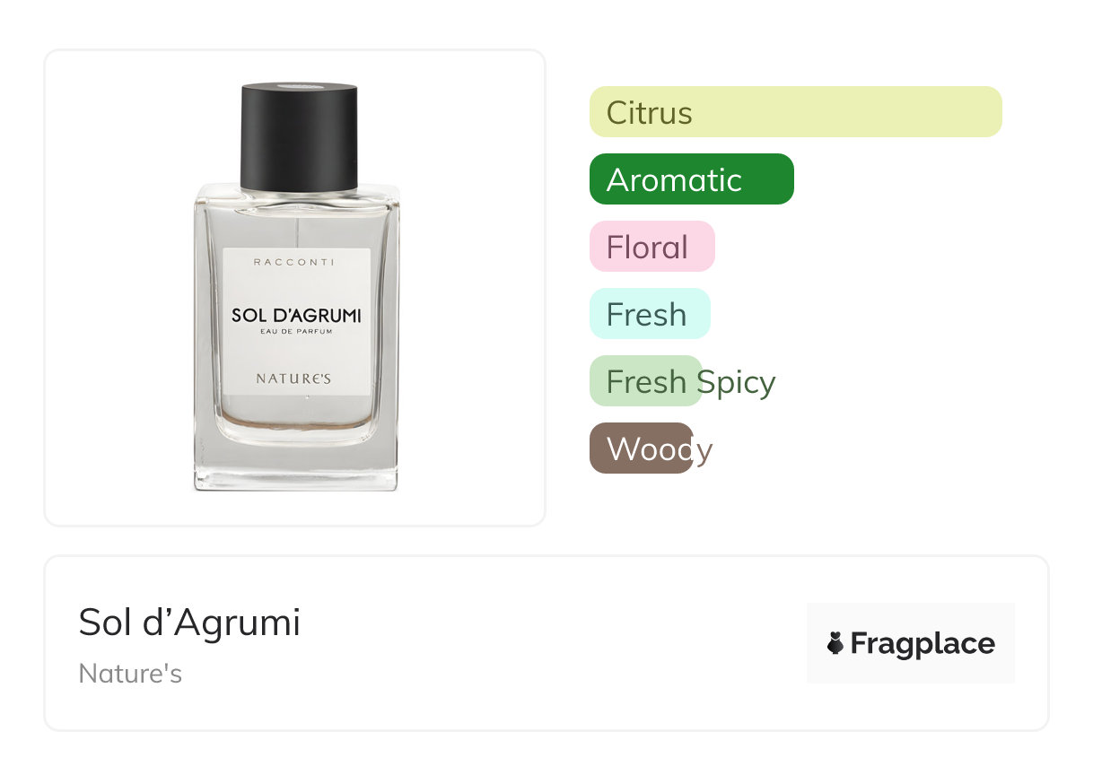
Task: Open the Sol d'Agrumi product title
Action: click(x=189, y=622)
